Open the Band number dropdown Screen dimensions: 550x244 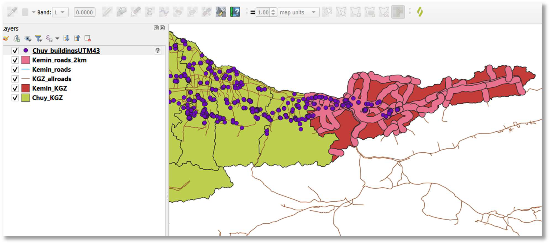[x=60, y=12]
